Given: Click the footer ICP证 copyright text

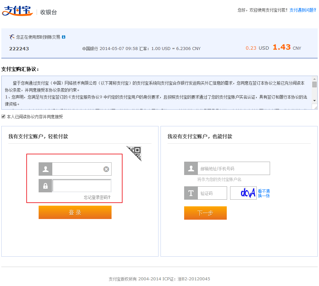Looking at the screenshot, I should (159, 279).
